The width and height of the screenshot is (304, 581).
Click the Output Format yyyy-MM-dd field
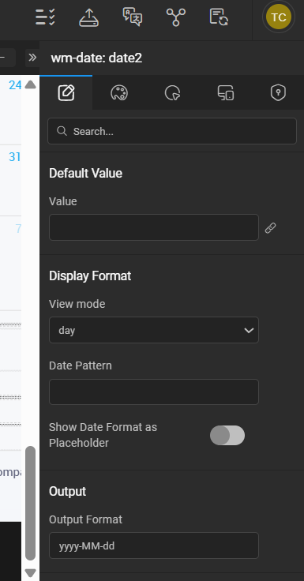(x=153, y=545)
